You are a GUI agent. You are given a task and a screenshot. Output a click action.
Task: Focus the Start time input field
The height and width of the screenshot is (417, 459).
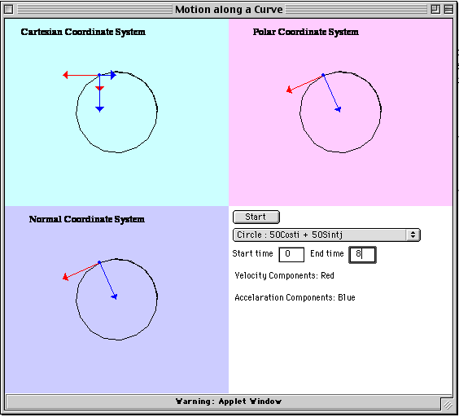point(291,254)
